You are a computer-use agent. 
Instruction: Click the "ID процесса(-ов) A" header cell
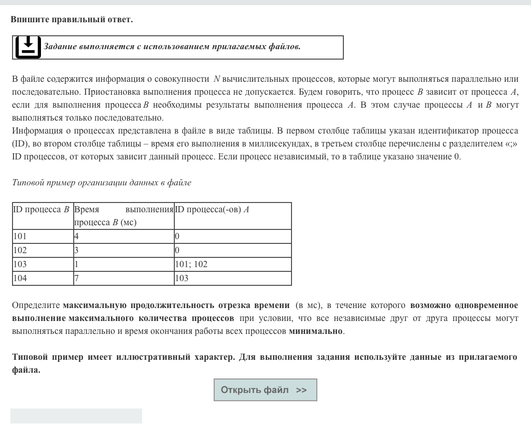tap(212, 210)
